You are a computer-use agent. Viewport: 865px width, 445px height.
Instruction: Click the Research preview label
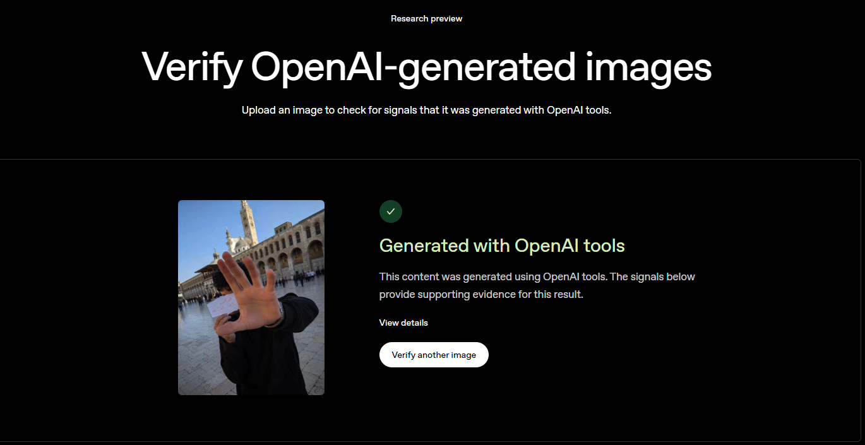[x=427, y=18]
